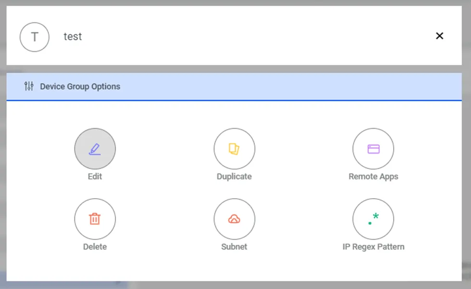Select the Remote Apps window icon
The height and width of the screenshot is (289, 471).
373,149
